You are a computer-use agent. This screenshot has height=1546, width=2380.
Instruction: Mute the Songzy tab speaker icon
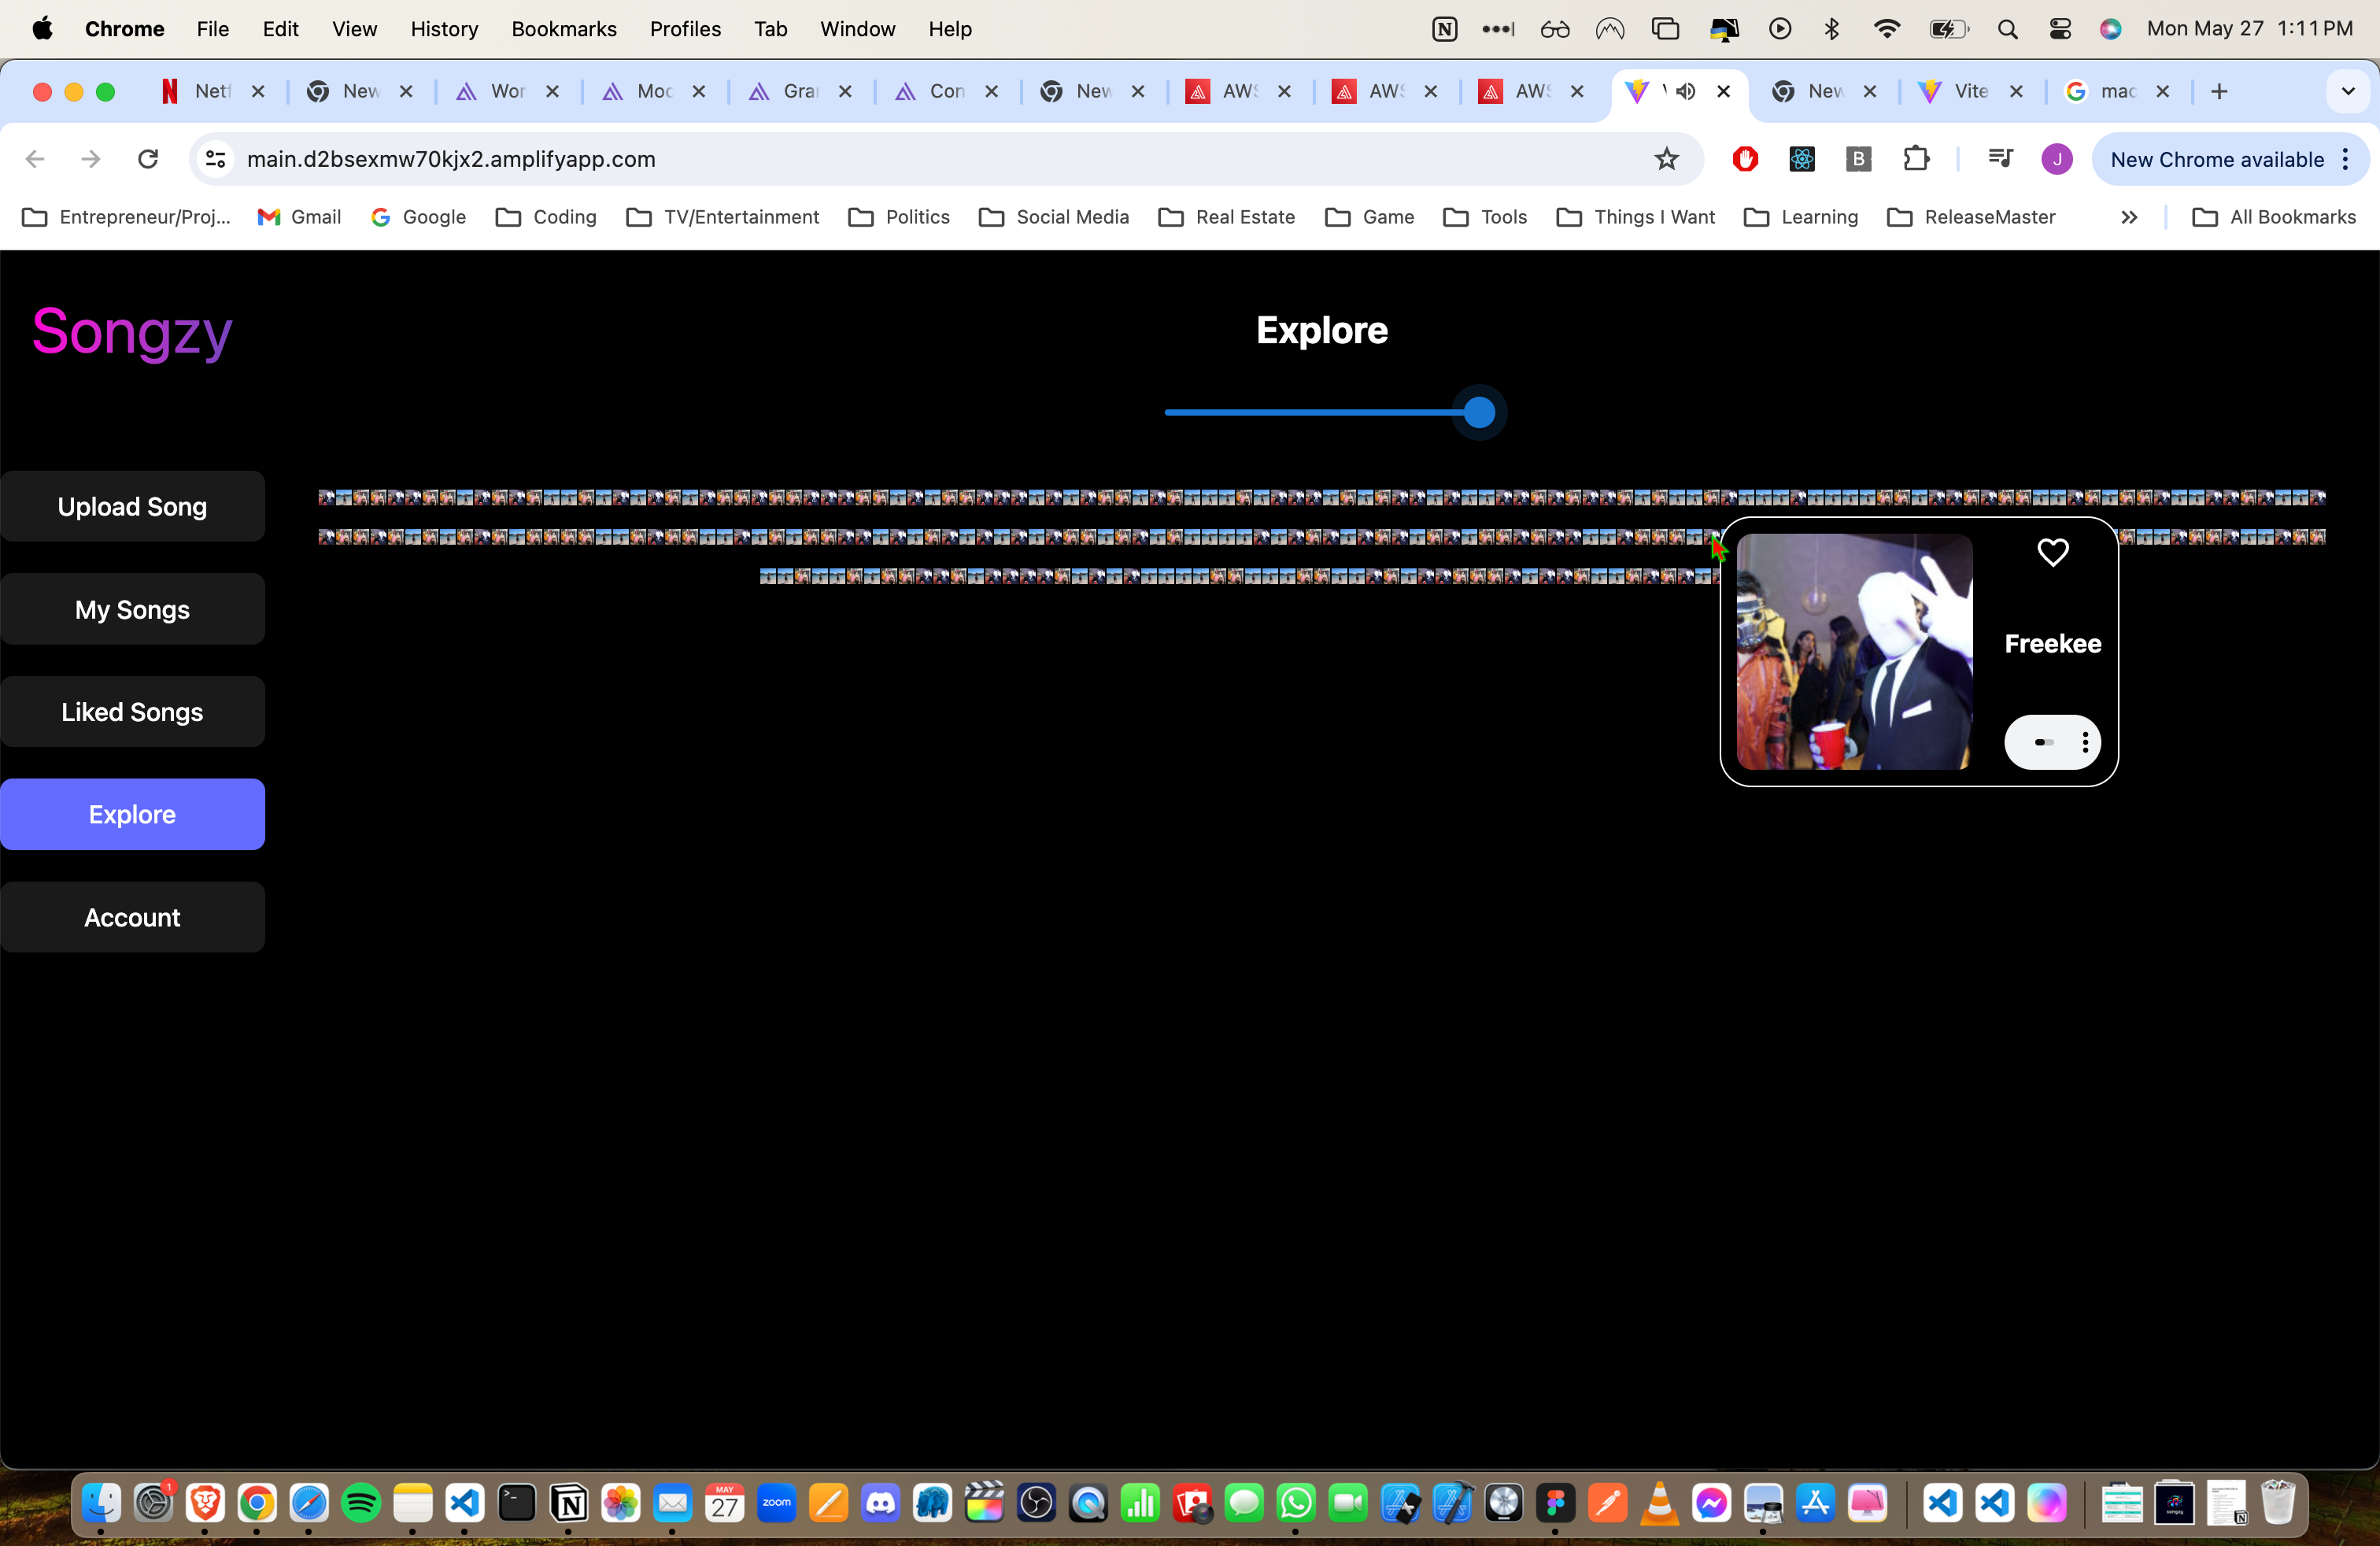coord(1685,91)
